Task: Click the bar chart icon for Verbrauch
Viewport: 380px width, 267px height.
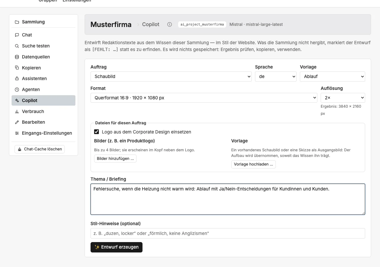Action: (x=17, y=112)
